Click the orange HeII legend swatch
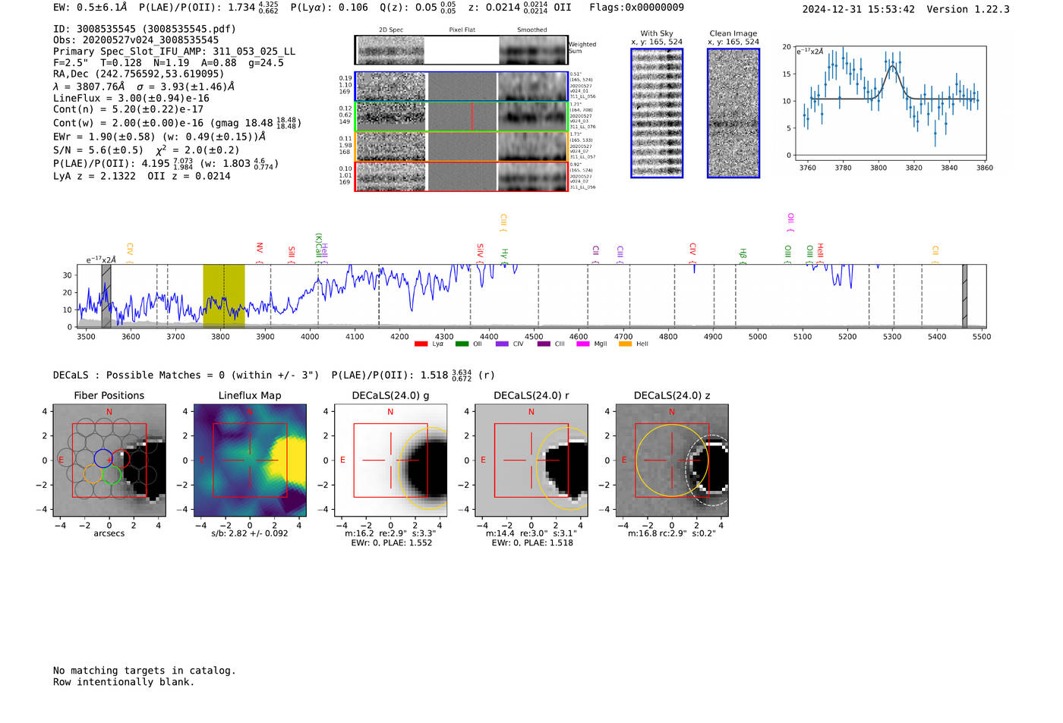This screenshot has height=723, width=1063. (626, 344)
